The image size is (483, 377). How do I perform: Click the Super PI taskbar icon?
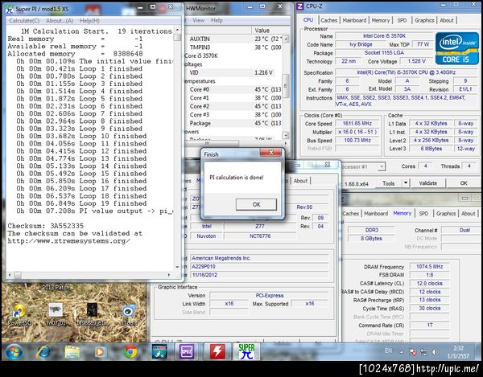(249, 351)
